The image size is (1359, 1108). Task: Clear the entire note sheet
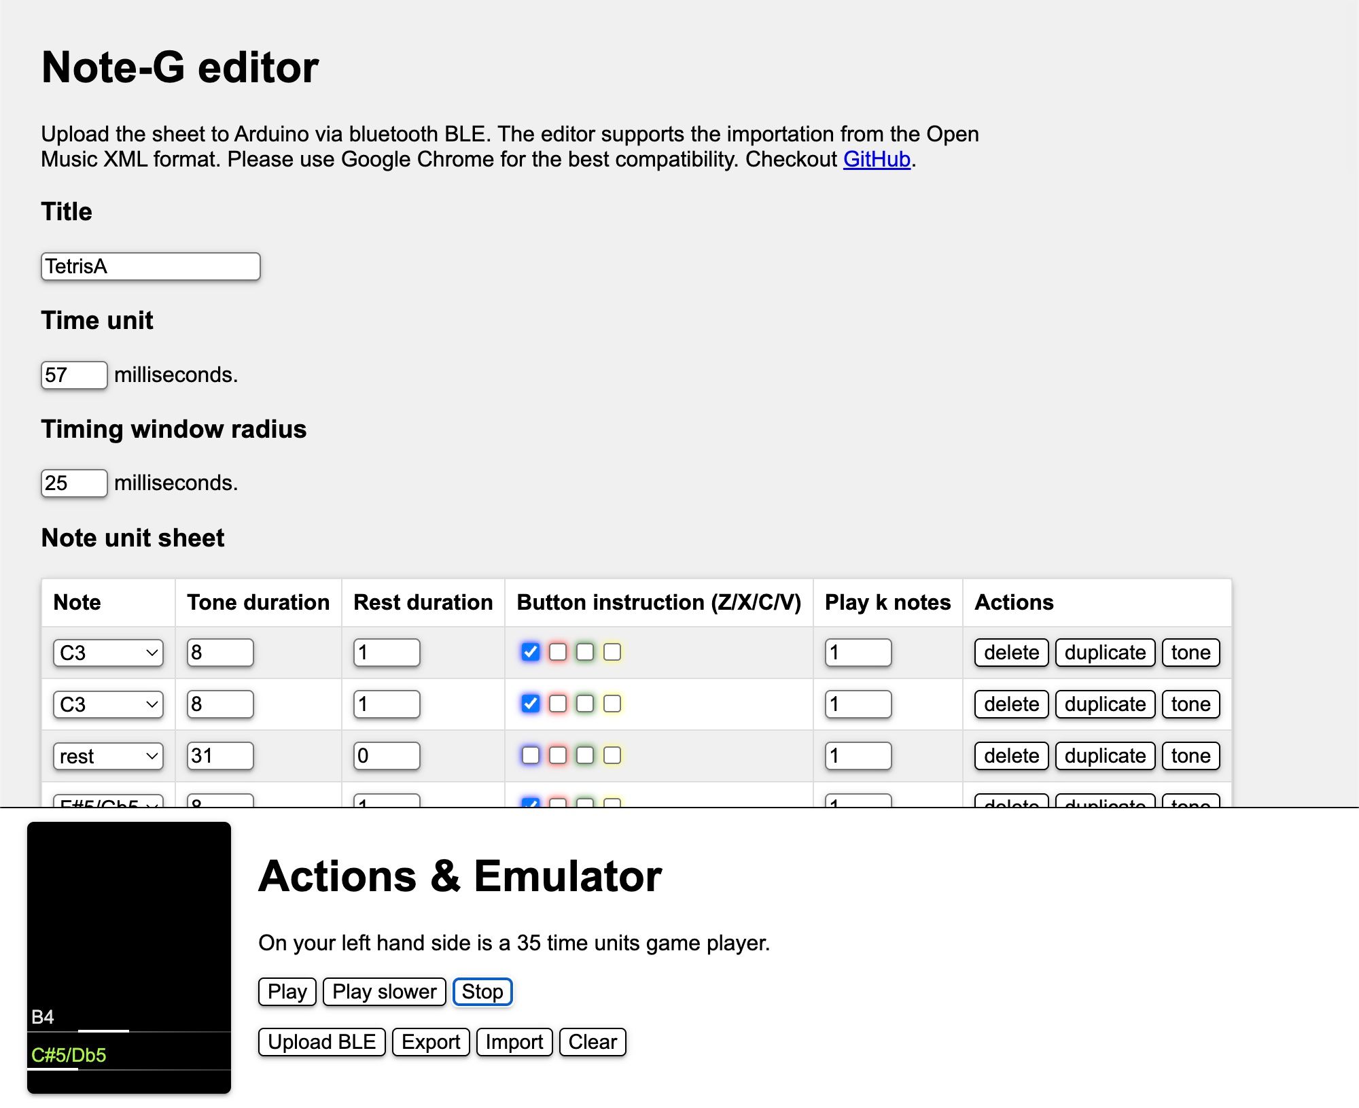coord(592,1042)
